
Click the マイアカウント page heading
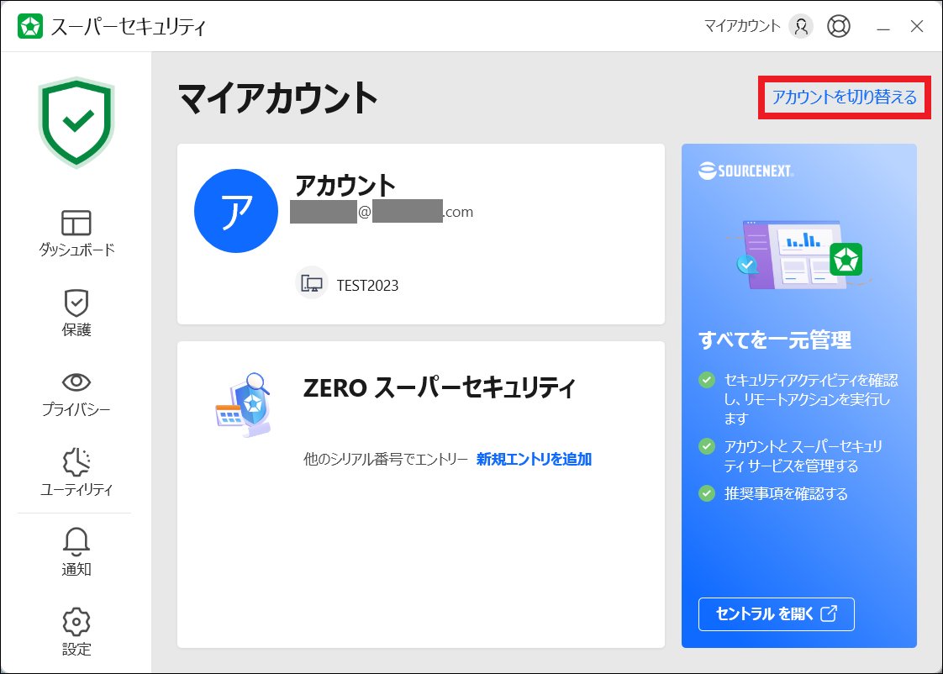tap(278, 98)
